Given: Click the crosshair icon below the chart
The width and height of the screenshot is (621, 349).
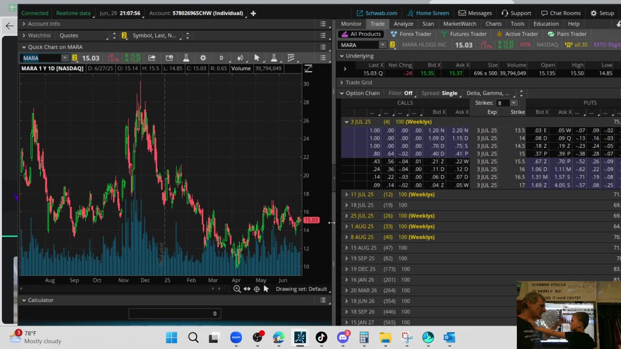Looking at the screenshot, I should tap(257, 289).
